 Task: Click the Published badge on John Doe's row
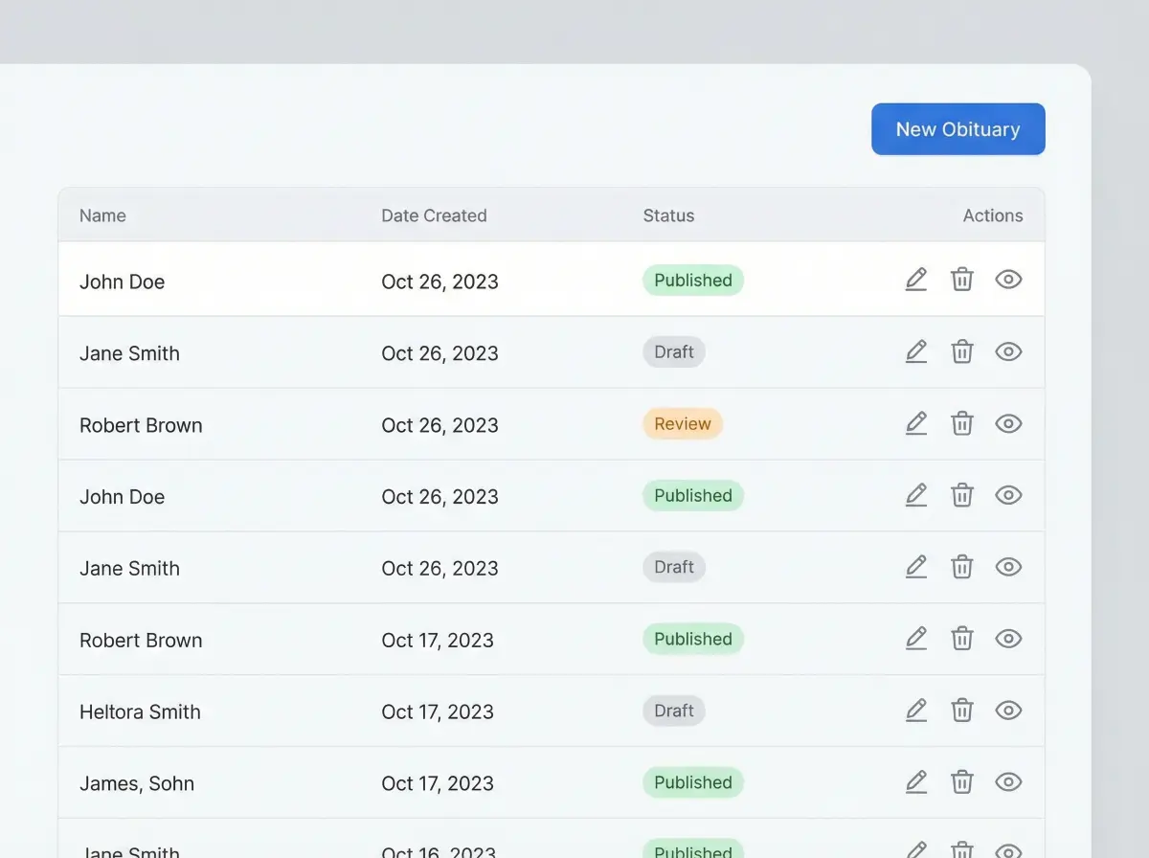pyautogui.click(x=692, y=280)
